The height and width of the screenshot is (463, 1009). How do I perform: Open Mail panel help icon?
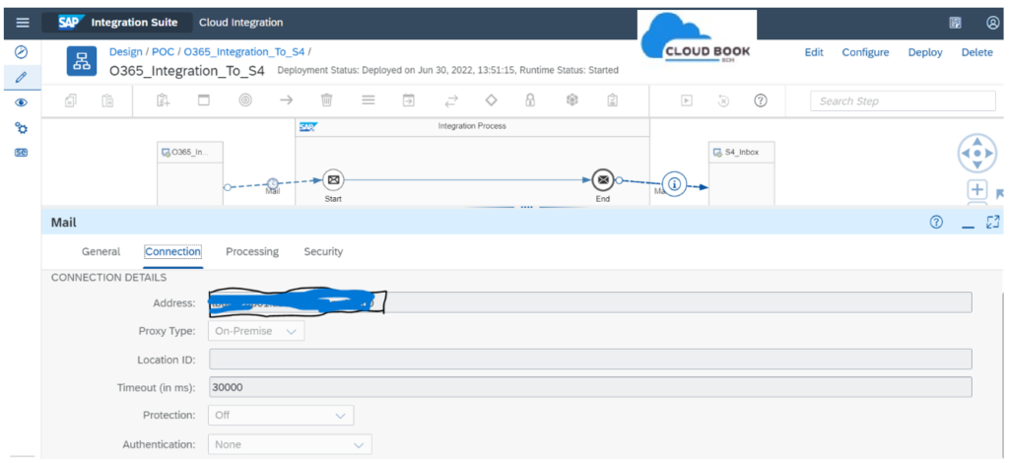(x=936, y=223)
